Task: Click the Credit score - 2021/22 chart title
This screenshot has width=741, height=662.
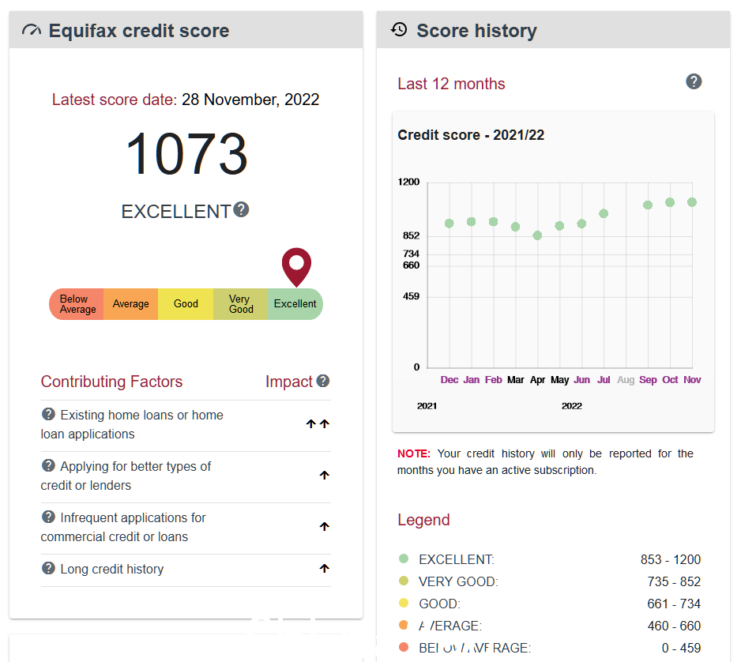Action: 471,135
